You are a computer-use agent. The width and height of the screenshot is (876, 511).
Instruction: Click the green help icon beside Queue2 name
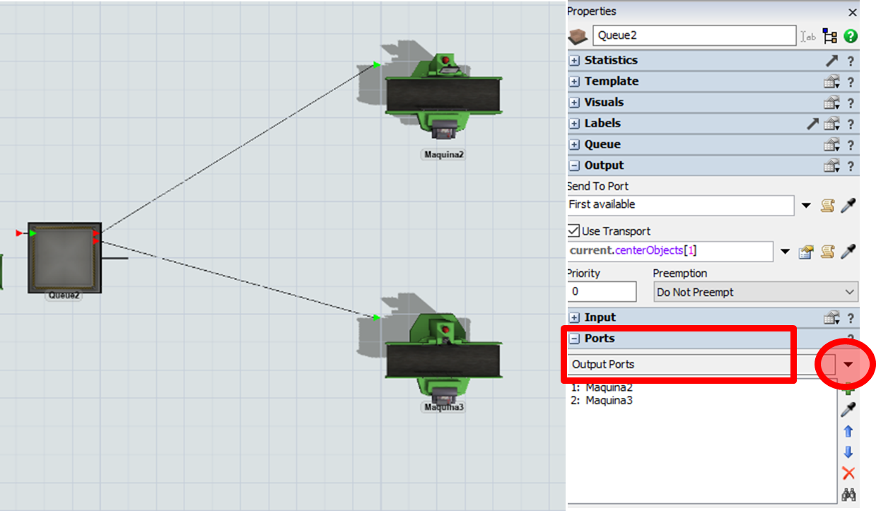point(851,36)
